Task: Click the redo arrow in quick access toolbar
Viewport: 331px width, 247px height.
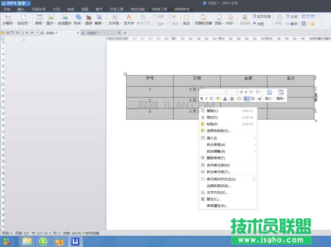Action: [32, 33]
